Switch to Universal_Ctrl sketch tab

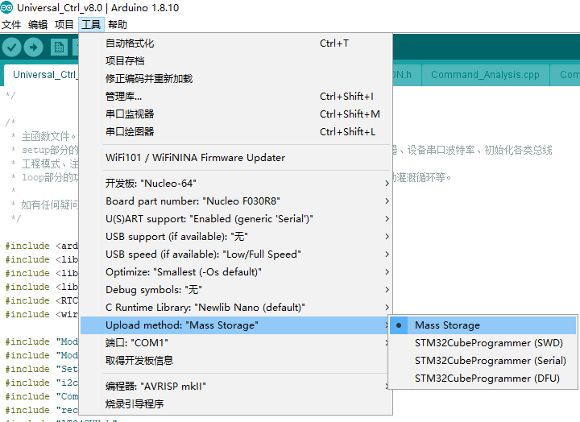[x=42, y=75]
